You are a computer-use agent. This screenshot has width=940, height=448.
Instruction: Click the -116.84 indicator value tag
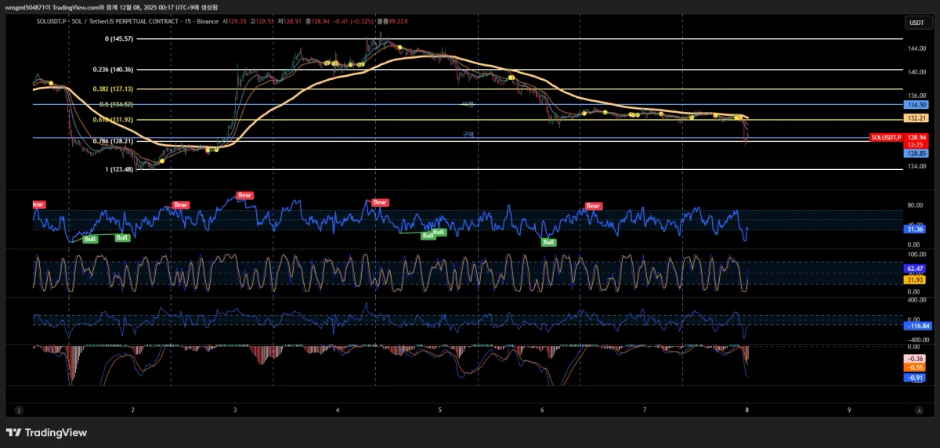pyautogui.click(x=917, y=326)
